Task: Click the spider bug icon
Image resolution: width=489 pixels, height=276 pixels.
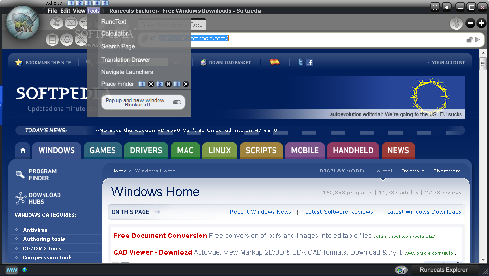Action: coord(456,23)
